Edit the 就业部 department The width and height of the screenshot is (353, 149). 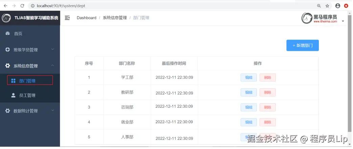click(x=248, y=122)
